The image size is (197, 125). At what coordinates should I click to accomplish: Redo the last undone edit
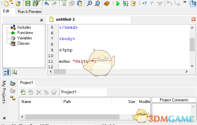tap(54, 3)
